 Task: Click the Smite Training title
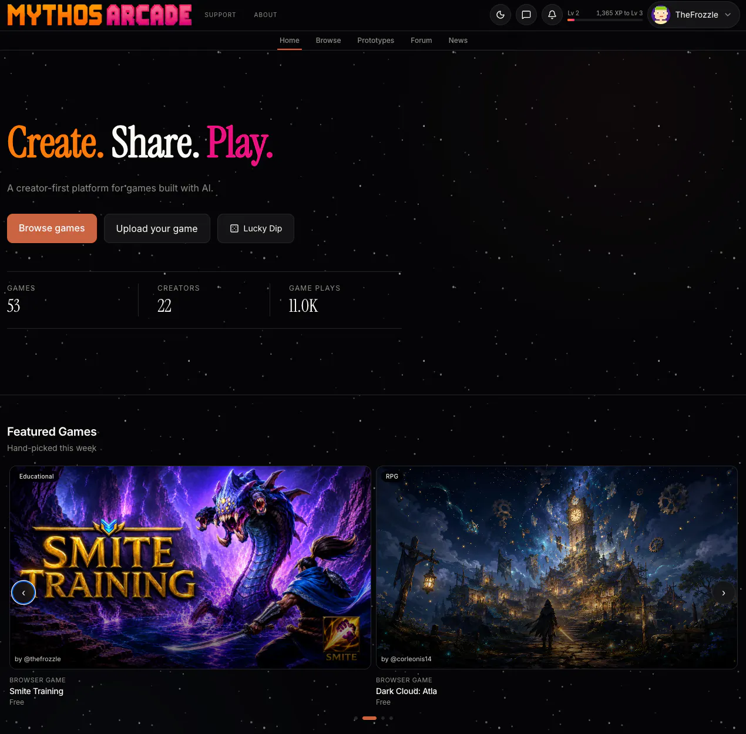tap(36, 691)
